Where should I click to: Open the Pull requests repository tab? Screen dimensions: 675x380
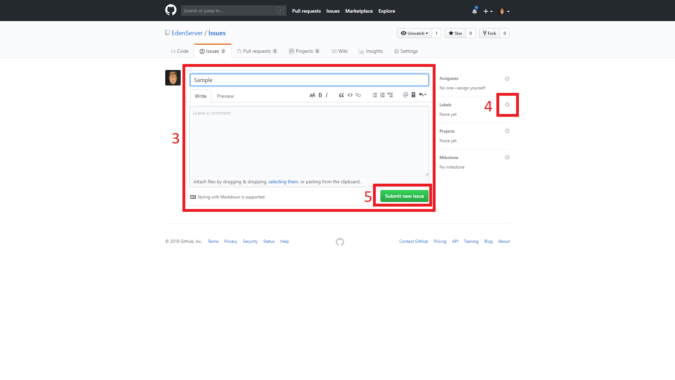pyautogui.click(x=257, y=51)
